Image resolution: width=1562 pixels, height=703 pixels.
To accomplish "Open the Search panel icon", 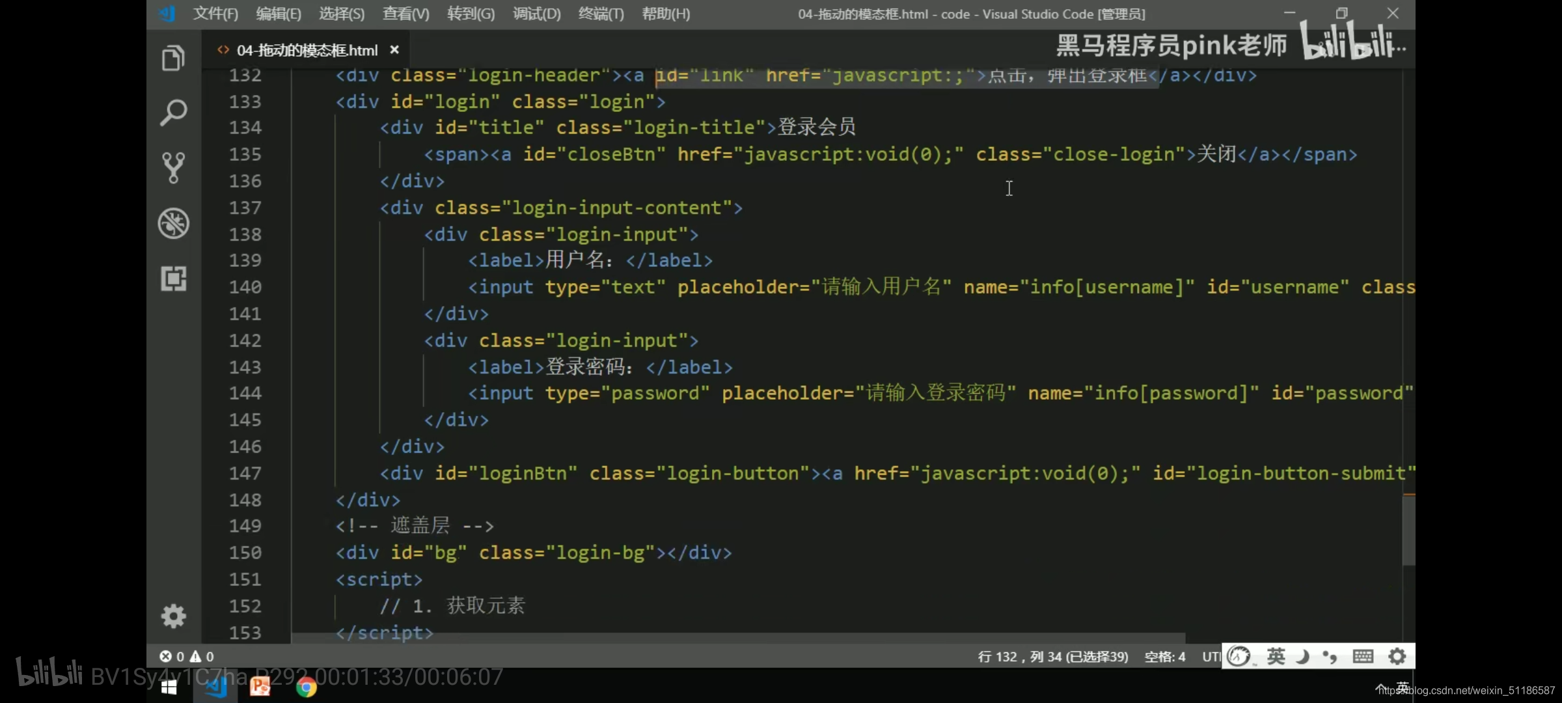I will pos(173,113).
